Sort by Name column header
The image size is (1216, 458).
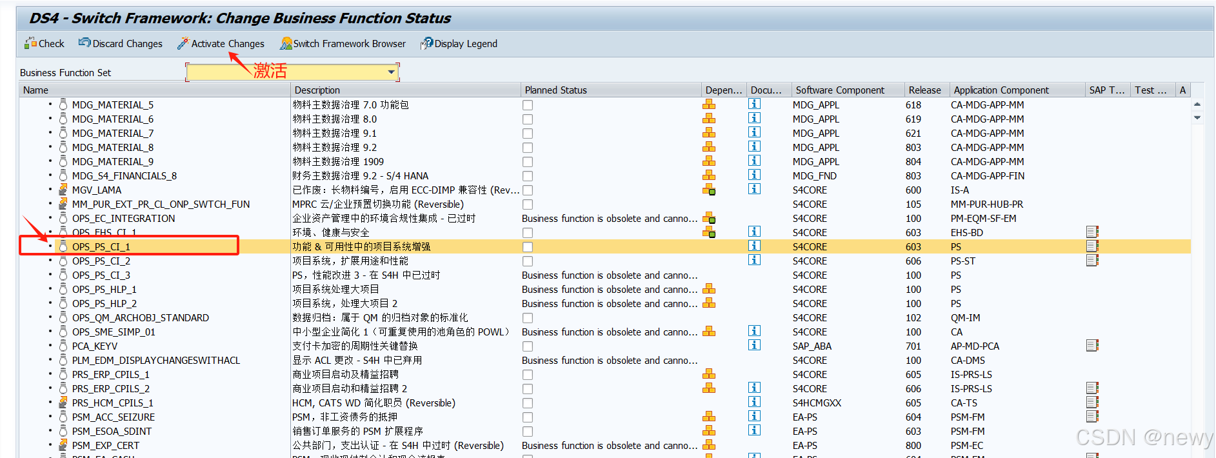click(x=155, y=90)
